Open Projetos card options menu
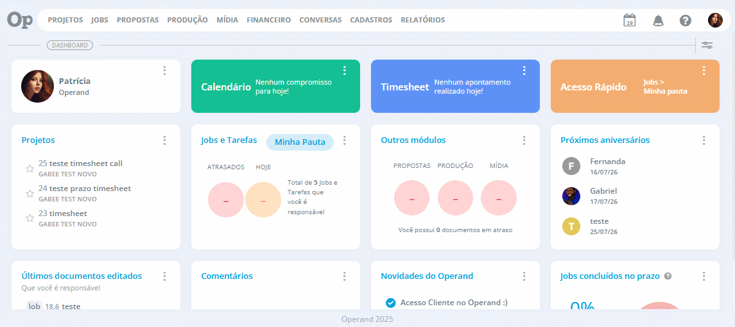The height and width of the screenshot is (327, 735). pyautogui.click(x=164, y=140)
